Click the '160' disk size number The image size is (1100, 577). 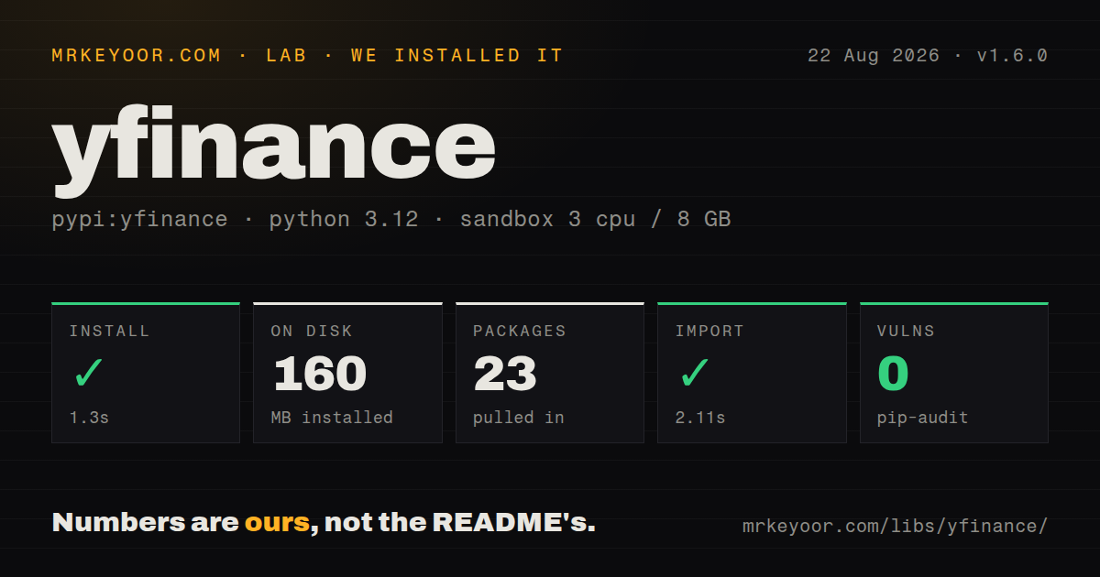[319, 374]
